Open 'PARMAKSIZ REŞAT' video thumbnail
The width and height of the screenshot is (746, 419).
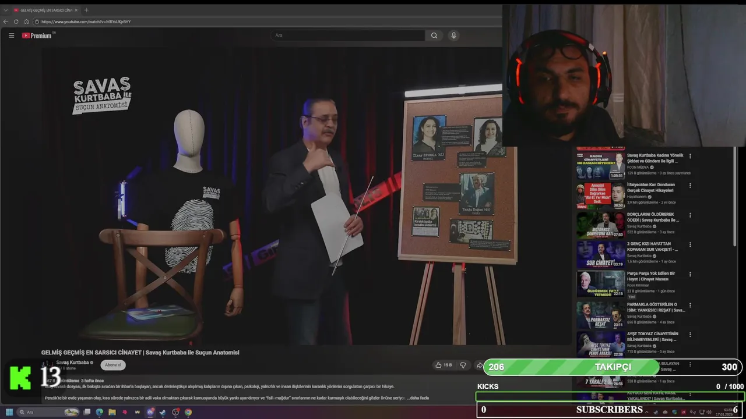[x=600, y=315]
